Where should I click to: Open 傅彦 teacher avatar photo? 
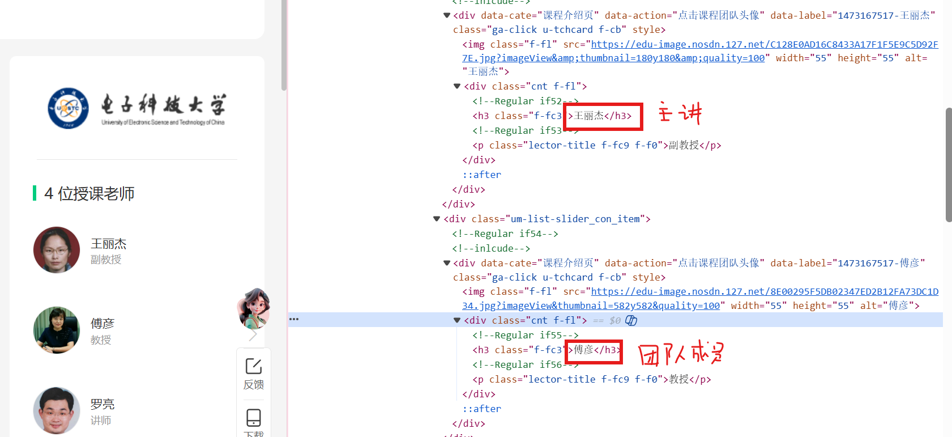[x=57, y=330]
